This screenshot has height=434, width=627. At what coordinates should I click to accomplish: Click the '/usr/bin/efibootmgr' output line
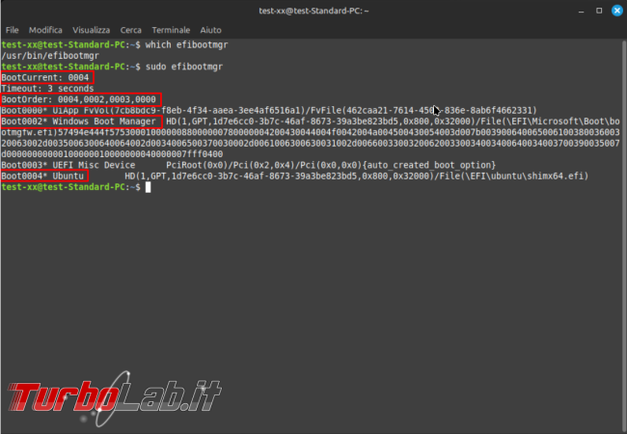point(50,56)
